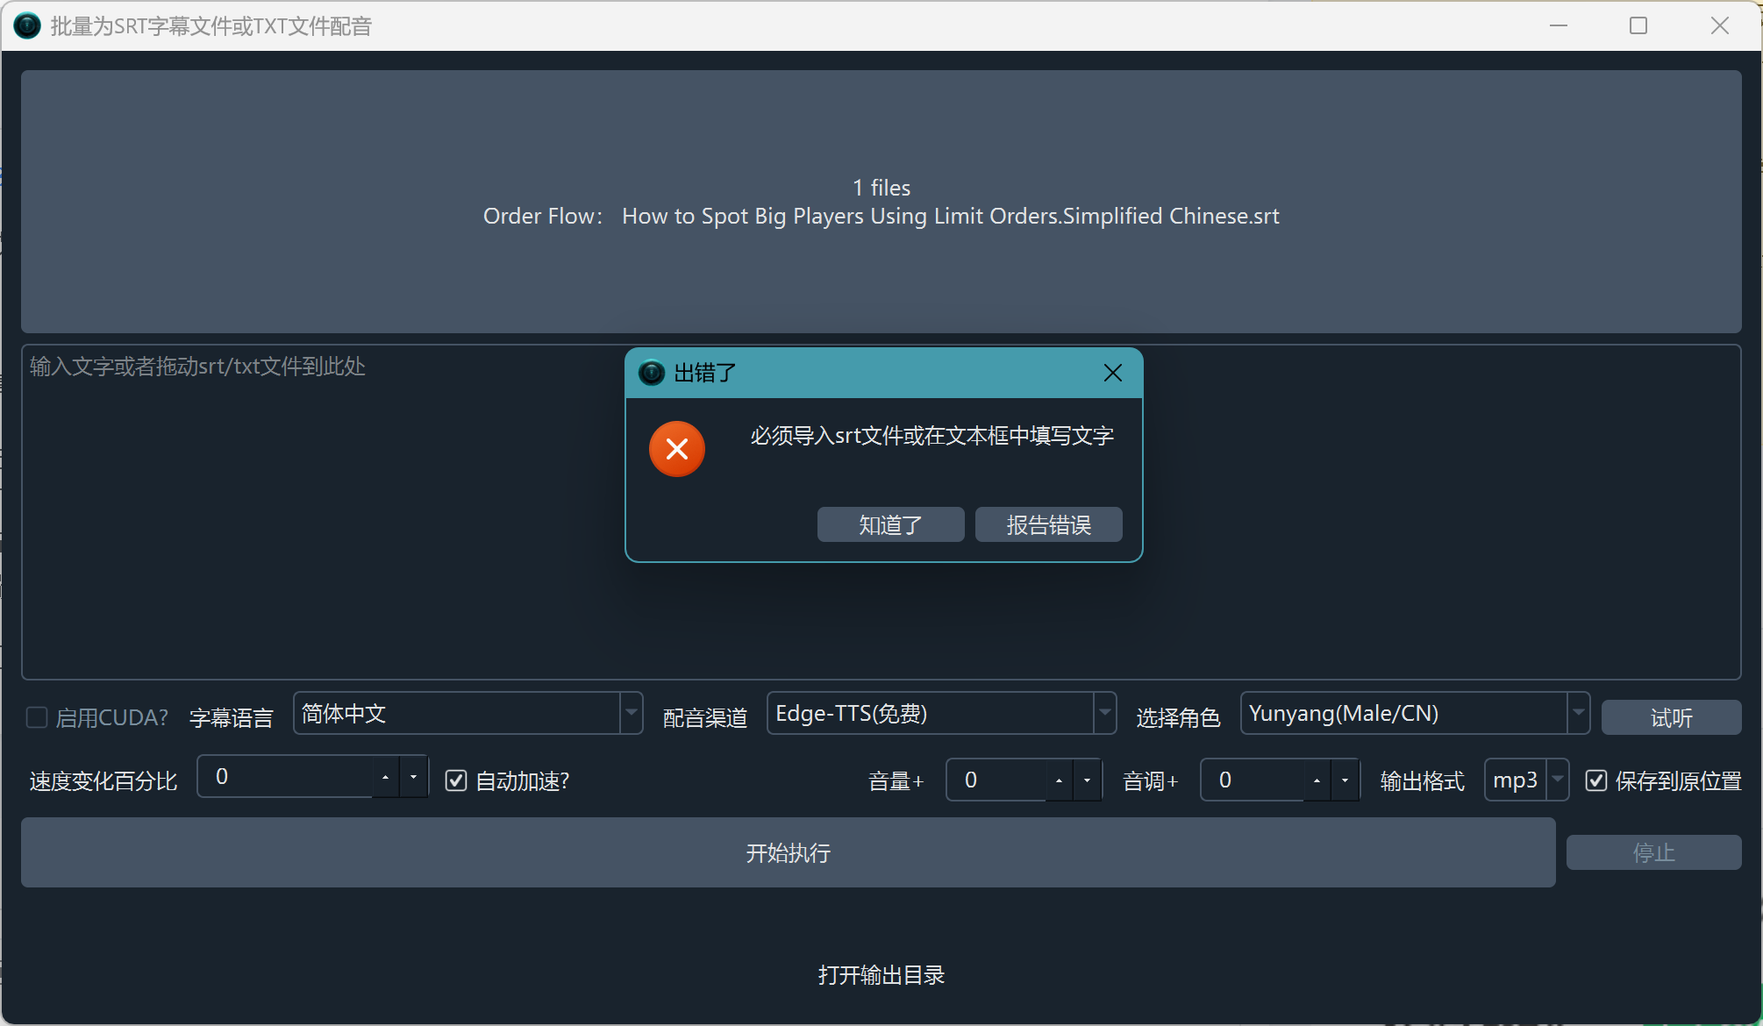Screen dimensions: 1763x1026
Task: Decrease 速度变化百分比 with the down arrow
Action: coord(413,778)
